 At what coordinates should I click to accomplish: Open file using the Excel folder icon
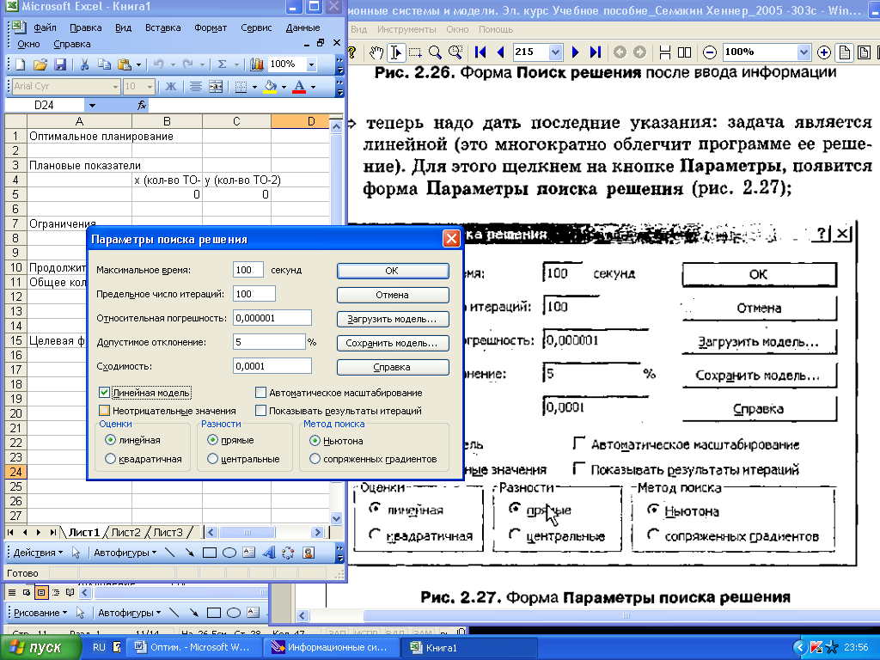coord(40,64)
